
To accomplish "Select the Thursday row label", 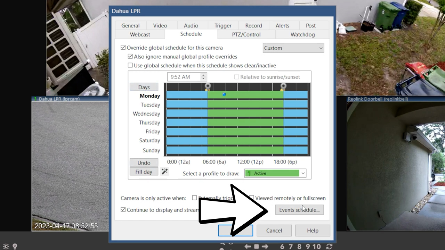I will [x=149, y=123].
